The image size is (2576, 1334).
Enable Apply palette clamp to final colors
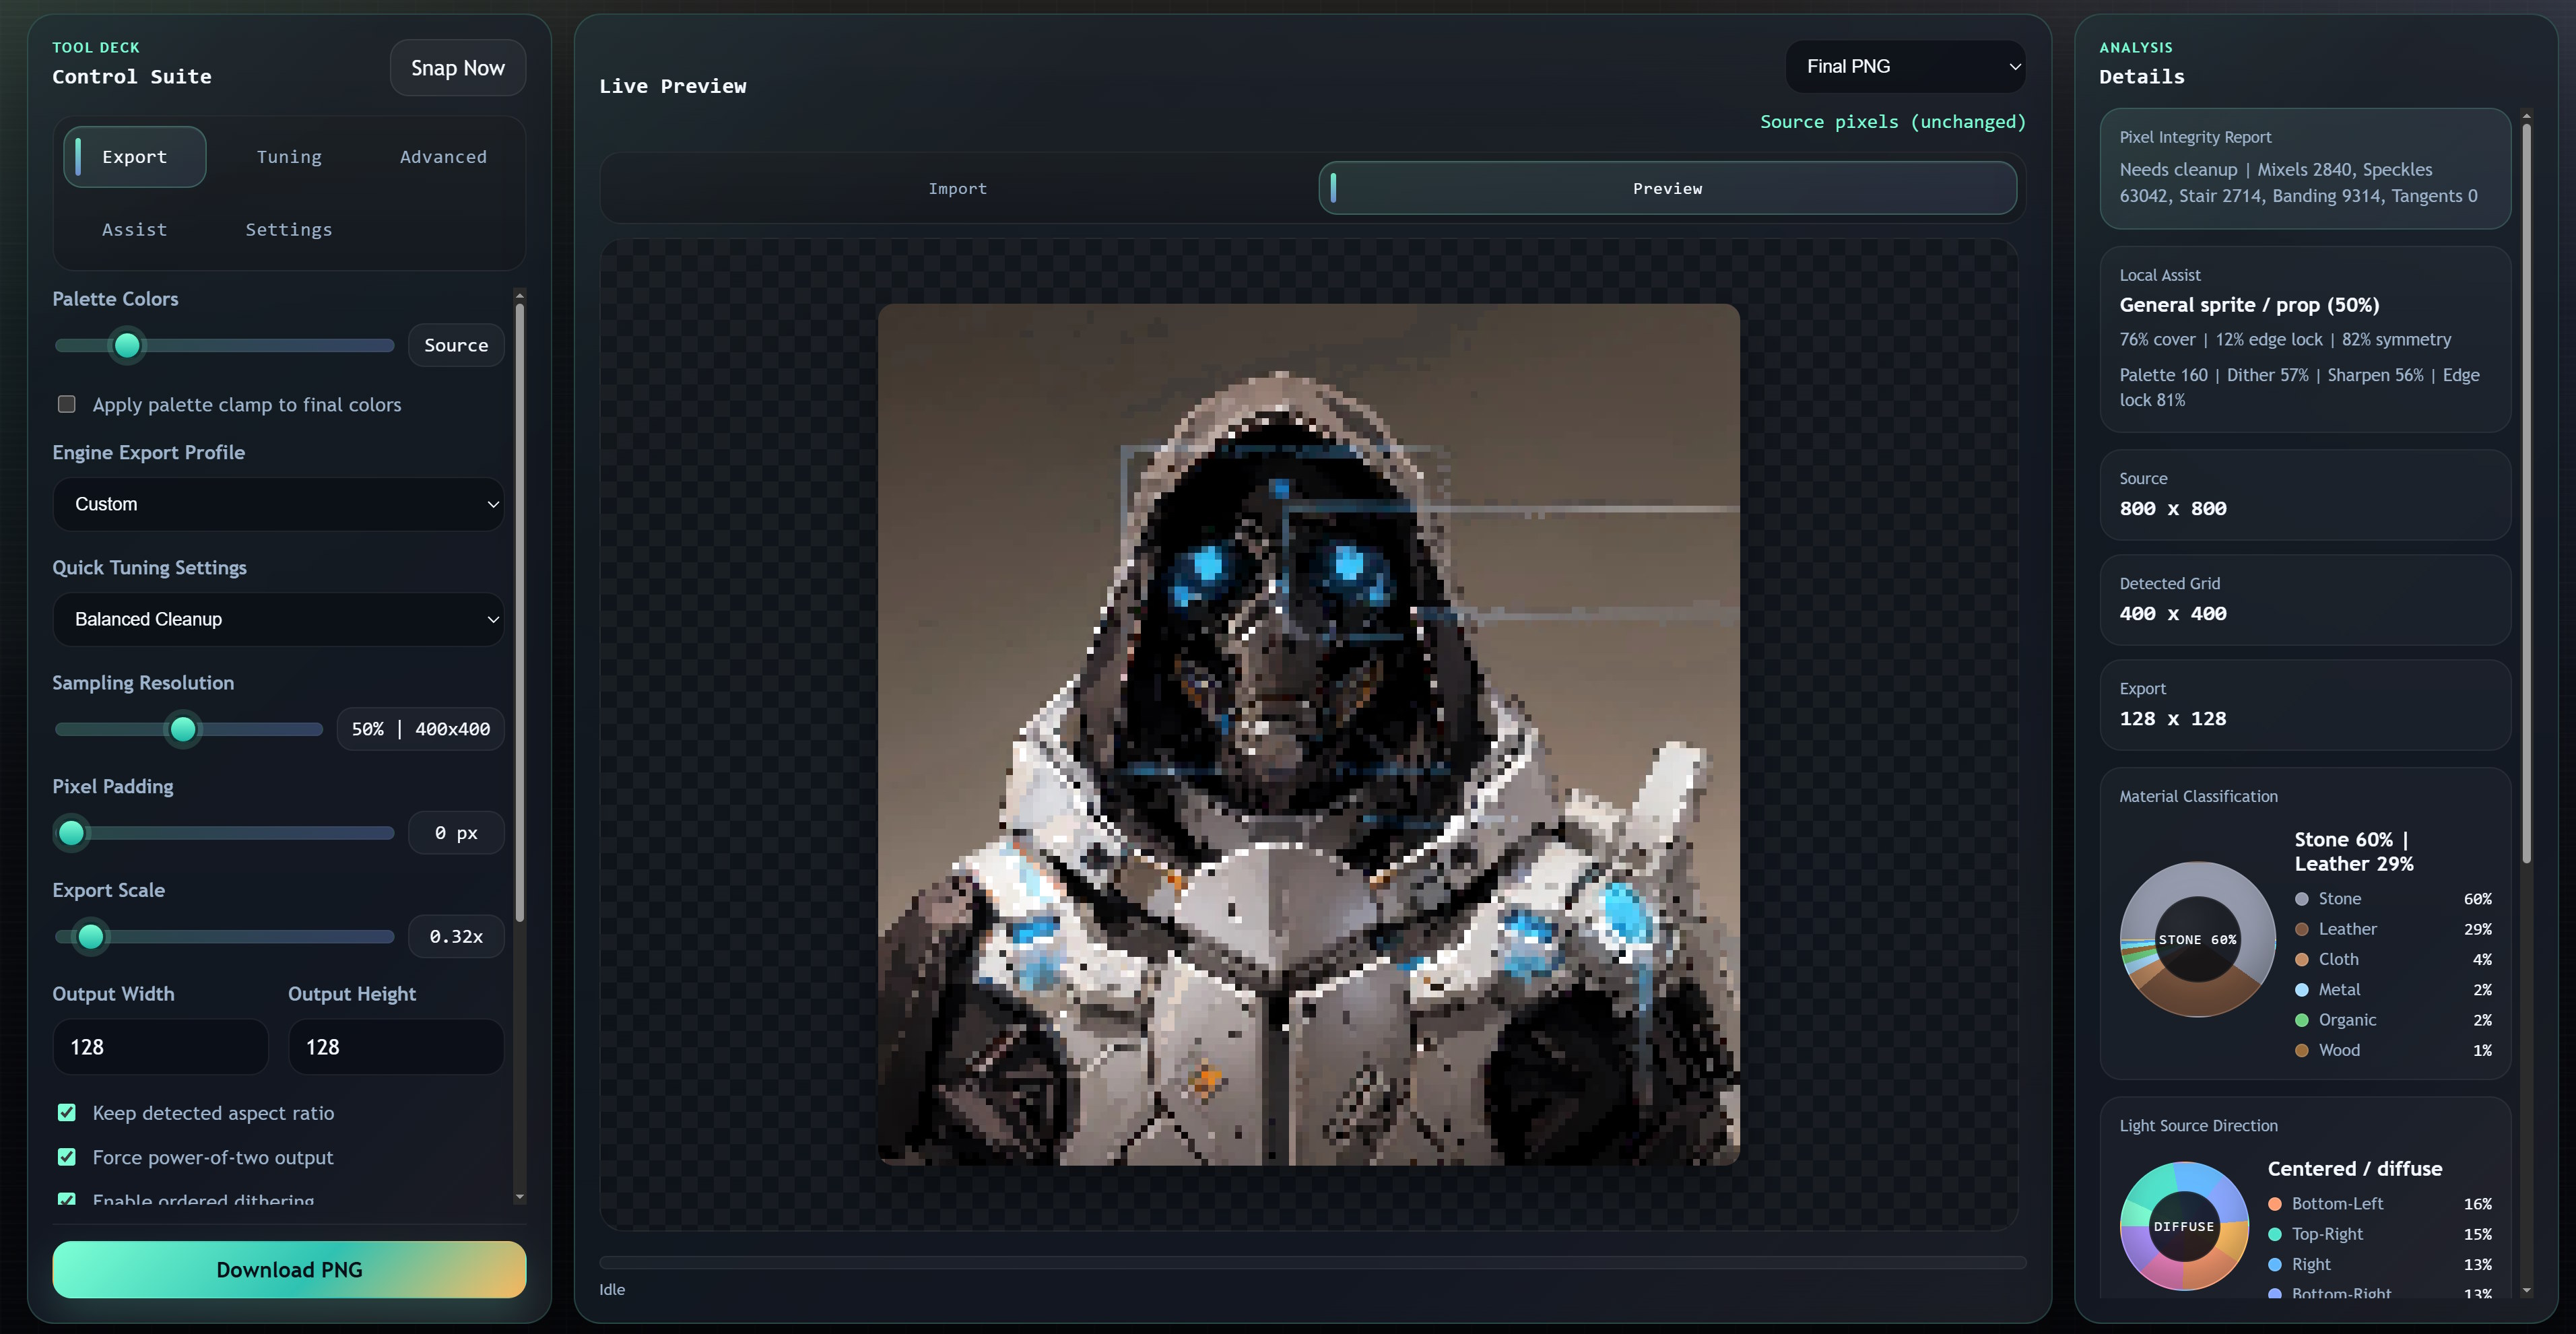tap(67, 404)
